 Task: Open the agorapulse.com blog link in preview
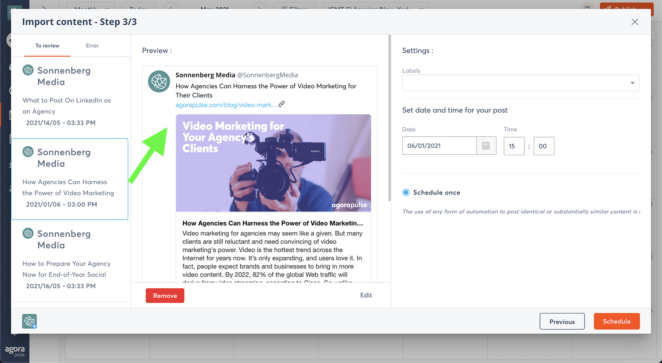[226, 105]
